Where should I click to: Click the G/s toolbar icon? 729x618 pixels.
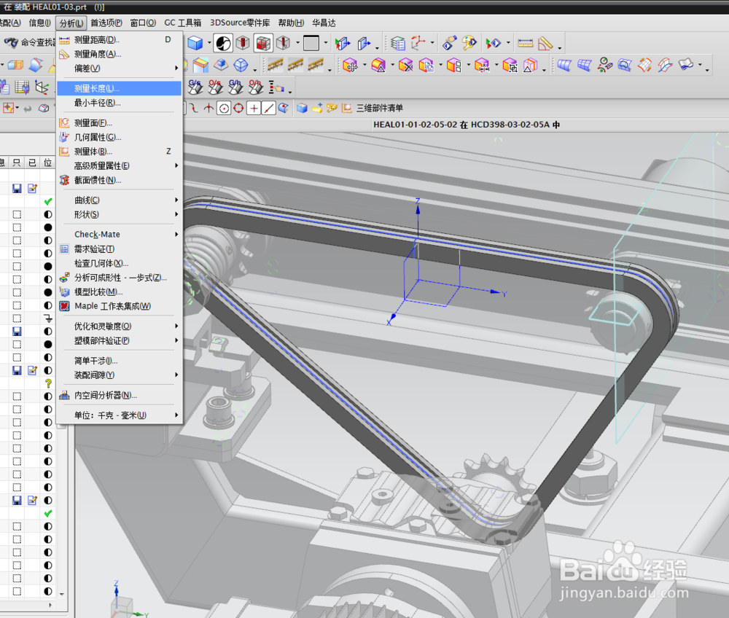pyautogui.click(x=195, y=87)
